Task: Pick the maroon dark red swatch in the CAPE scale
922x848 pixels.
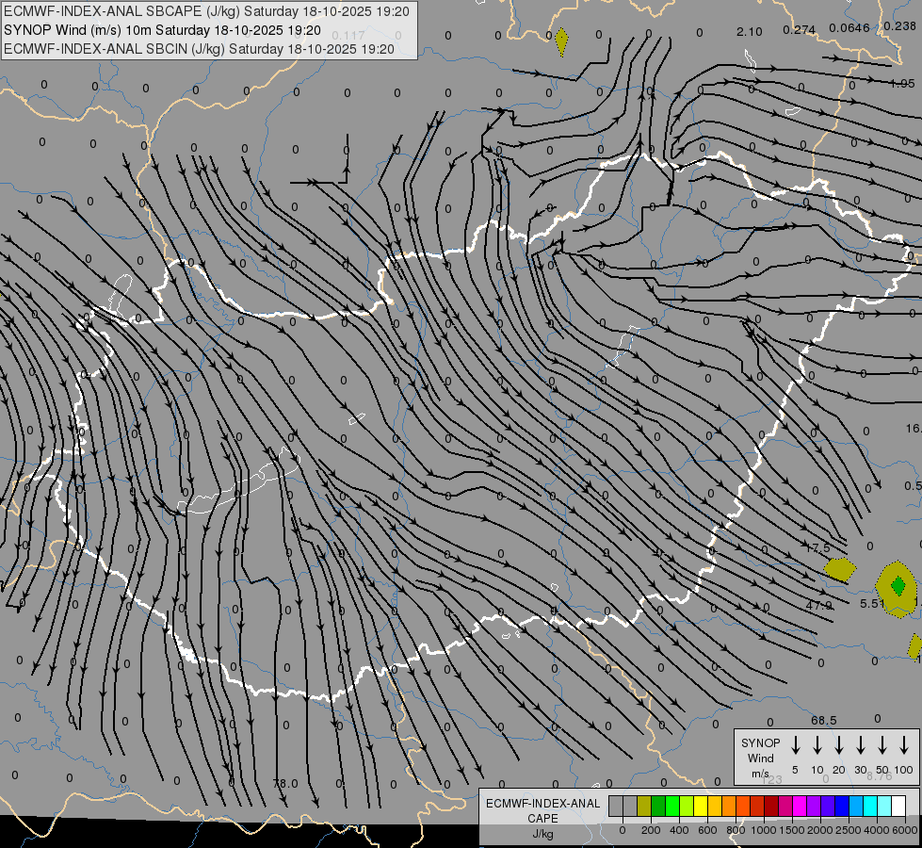Action: [x=771, y=806]
